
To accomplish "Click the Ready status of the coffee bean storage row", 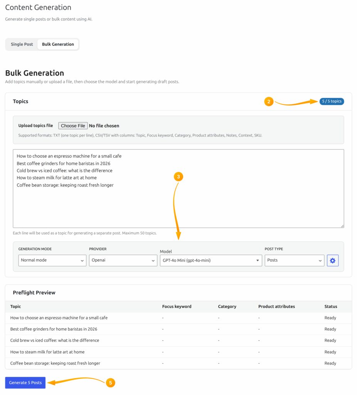I will [330, 363].
